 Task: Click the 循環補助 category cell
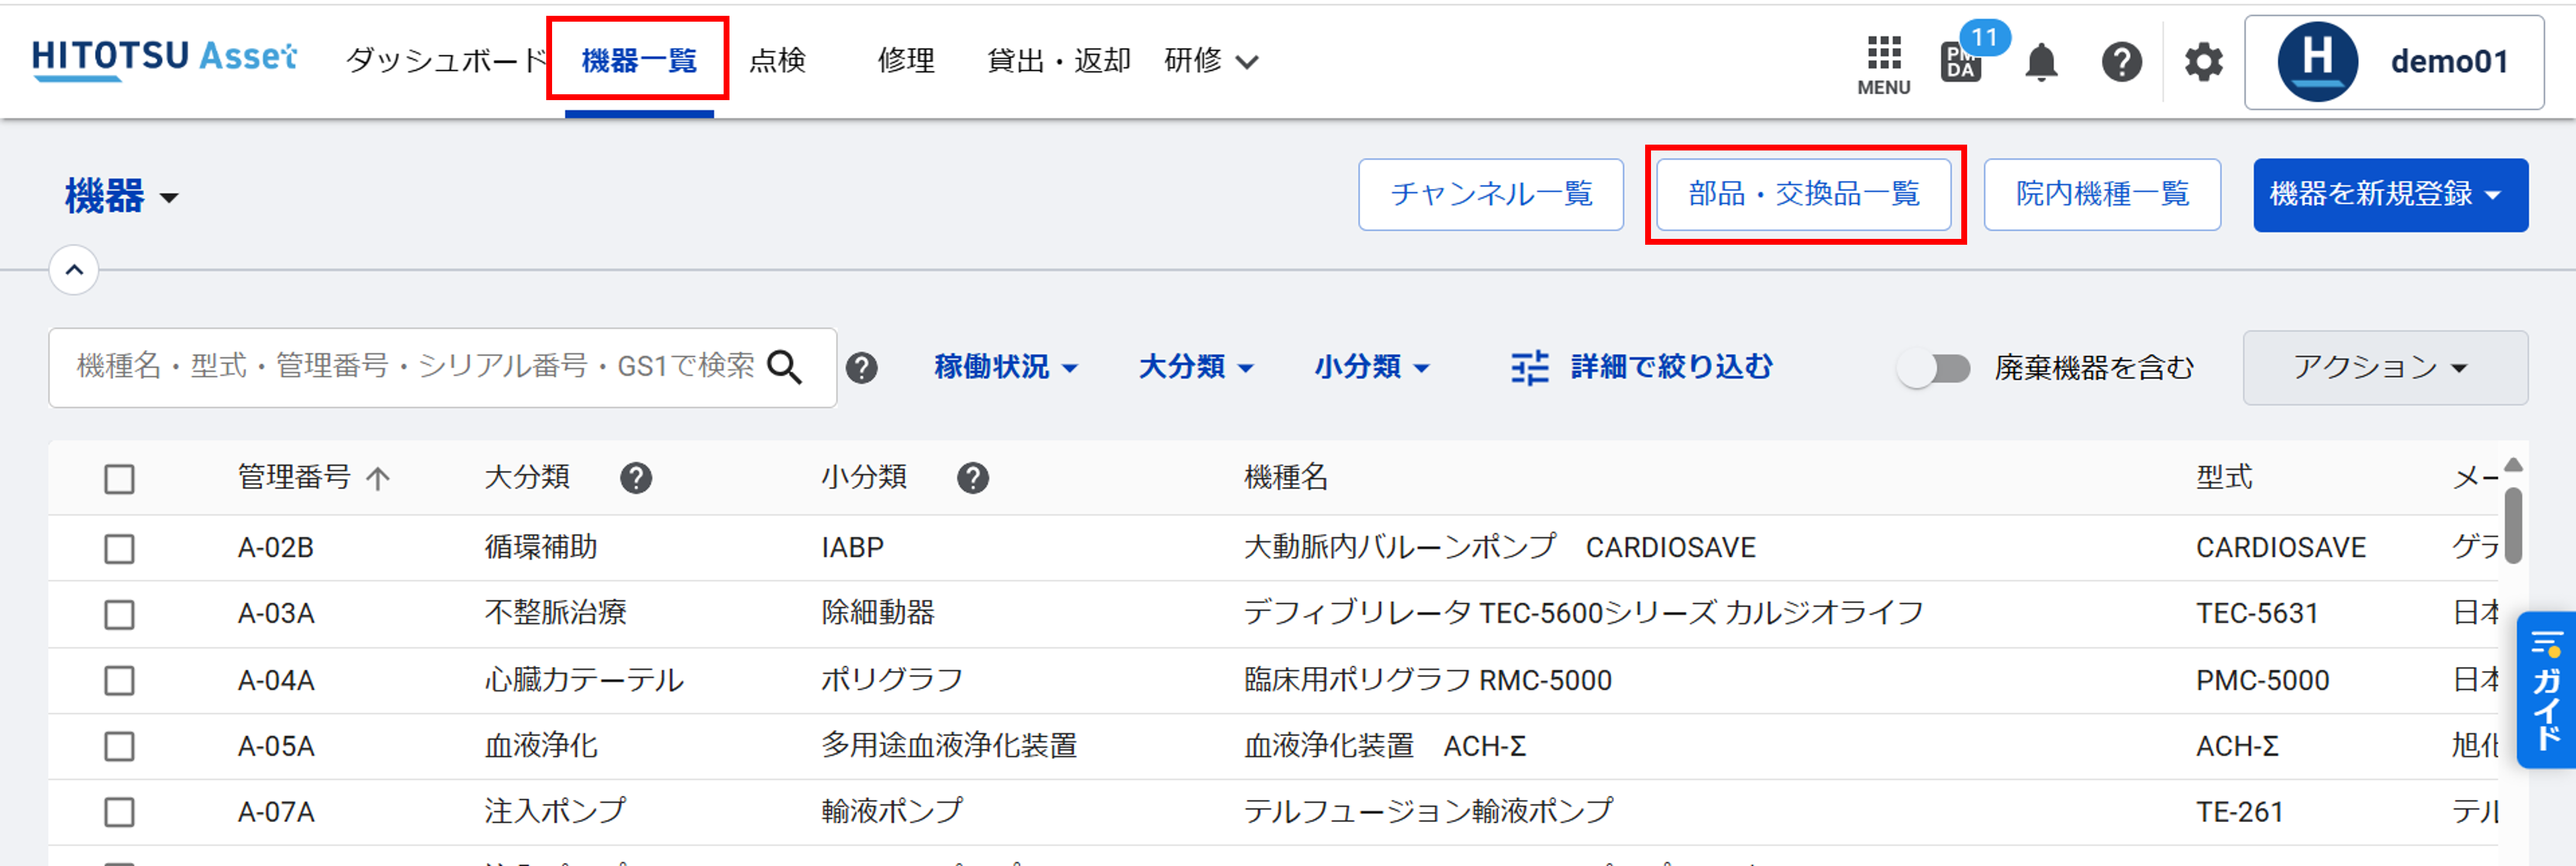pos(541,547)
